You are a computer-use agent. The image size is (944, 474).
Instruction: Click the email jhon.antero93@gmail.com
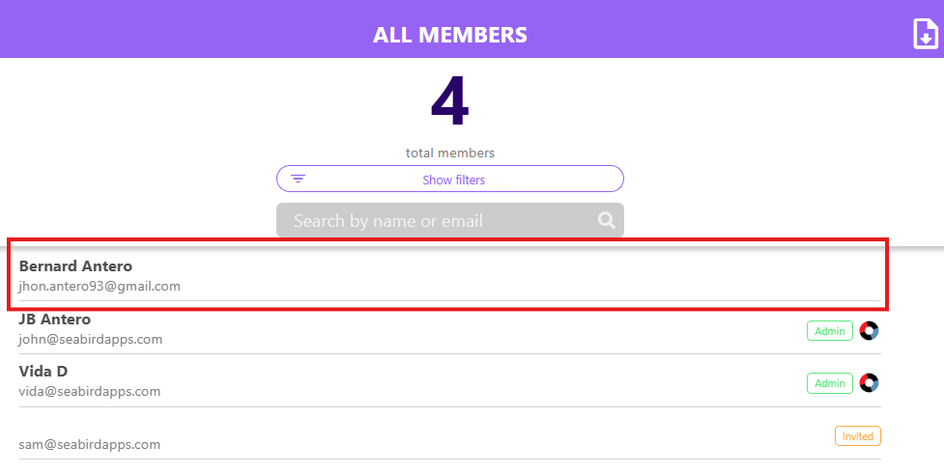click(x=100, y=287)
